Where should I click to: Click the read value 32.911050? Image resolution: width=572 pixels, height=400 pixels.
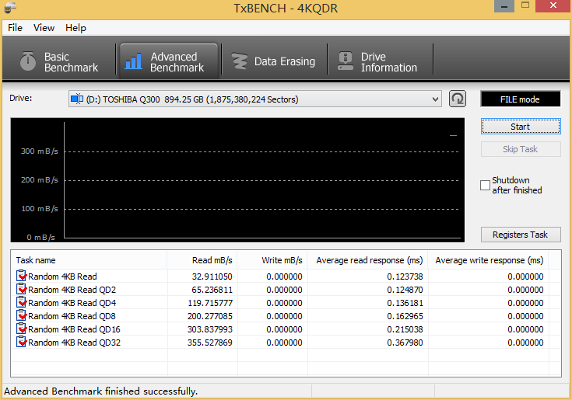[212, 277]
